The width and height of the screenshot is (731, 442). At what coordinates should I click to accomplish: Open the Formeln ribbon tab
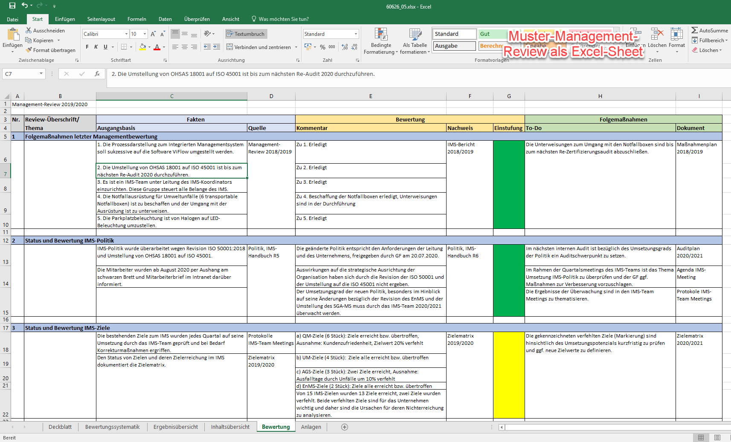click(x=136, y=19)
